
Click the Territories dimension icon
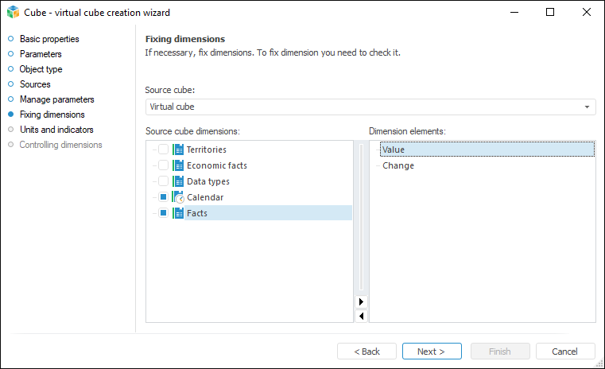(178, 150)
